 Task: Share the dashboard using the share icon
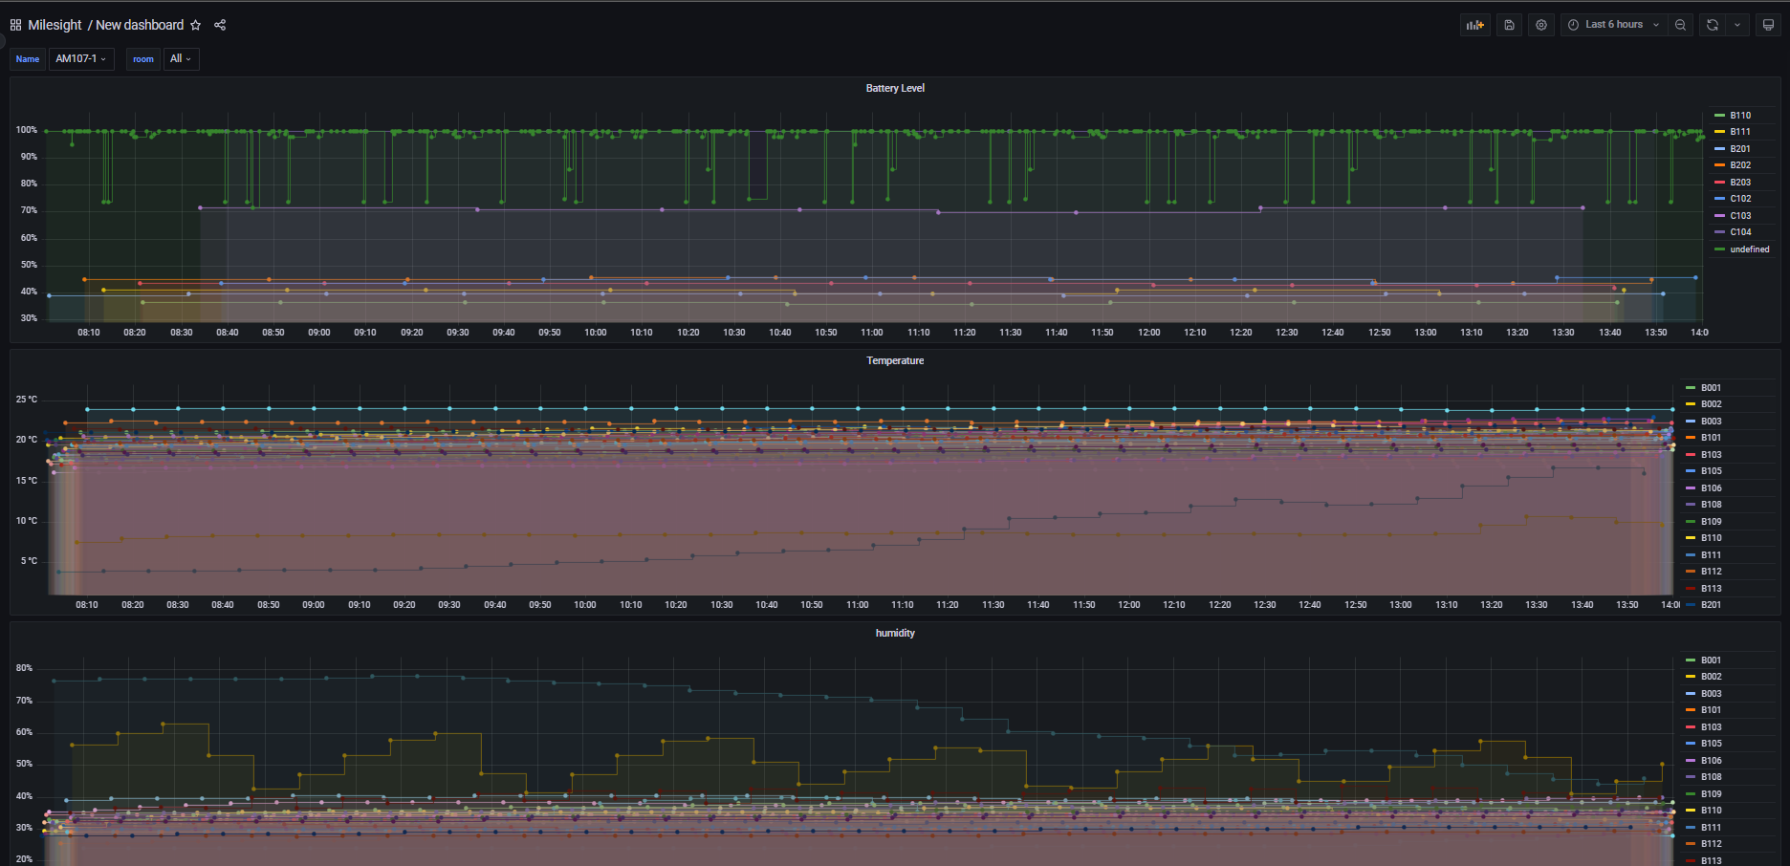click(220, 25)
